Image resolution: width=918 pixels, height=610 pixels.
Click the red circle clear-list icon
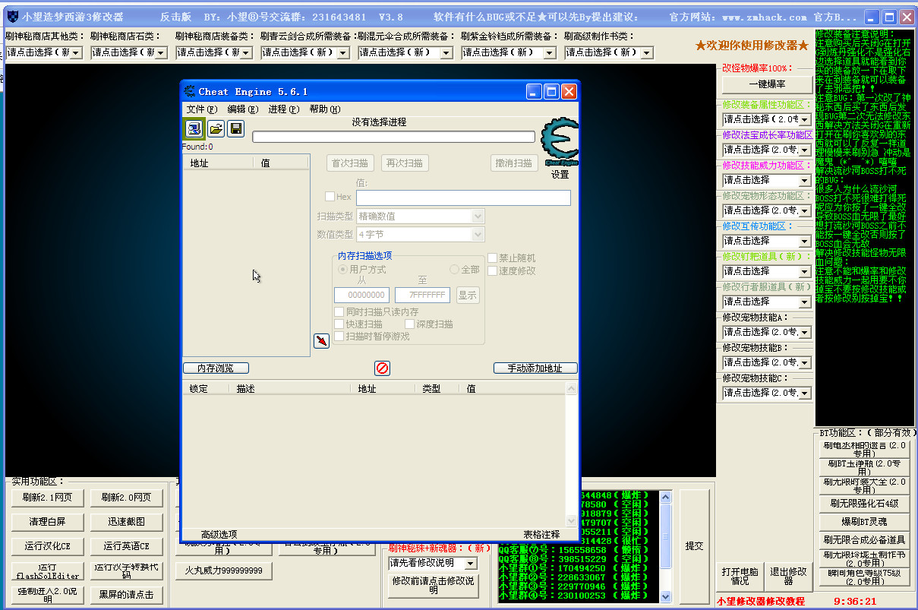click(383, 368)
